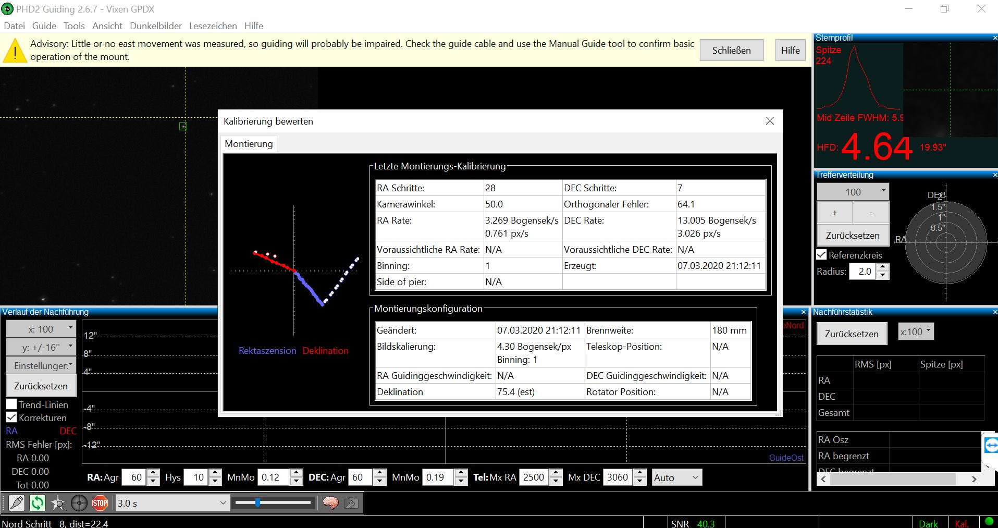Increase Mx RA value with spinner

[556, 473]
